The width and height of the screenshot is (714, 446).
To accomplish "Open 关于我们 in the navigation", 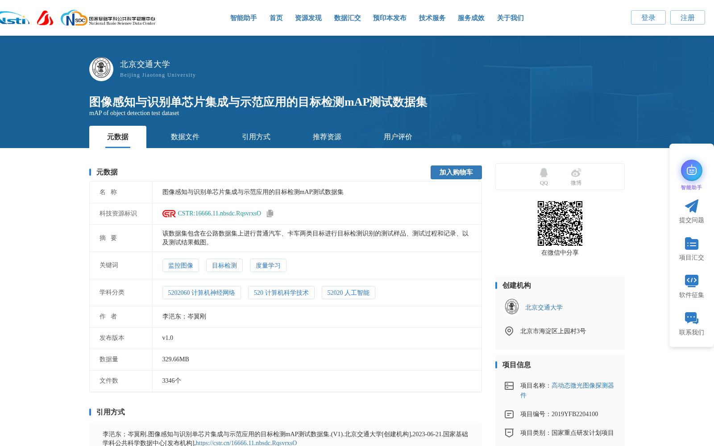I will click(511, 18).
